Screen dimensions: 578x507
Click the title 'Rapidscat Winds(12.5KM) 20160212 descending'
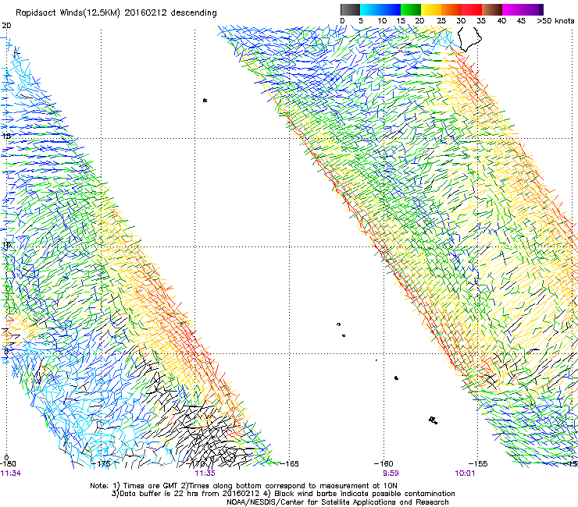coord(116,13)
